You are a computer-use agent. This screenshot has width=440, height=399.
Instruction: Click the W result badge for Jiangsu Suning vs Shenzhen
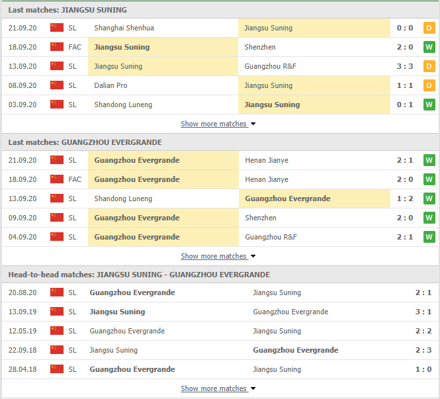[429, 47]
